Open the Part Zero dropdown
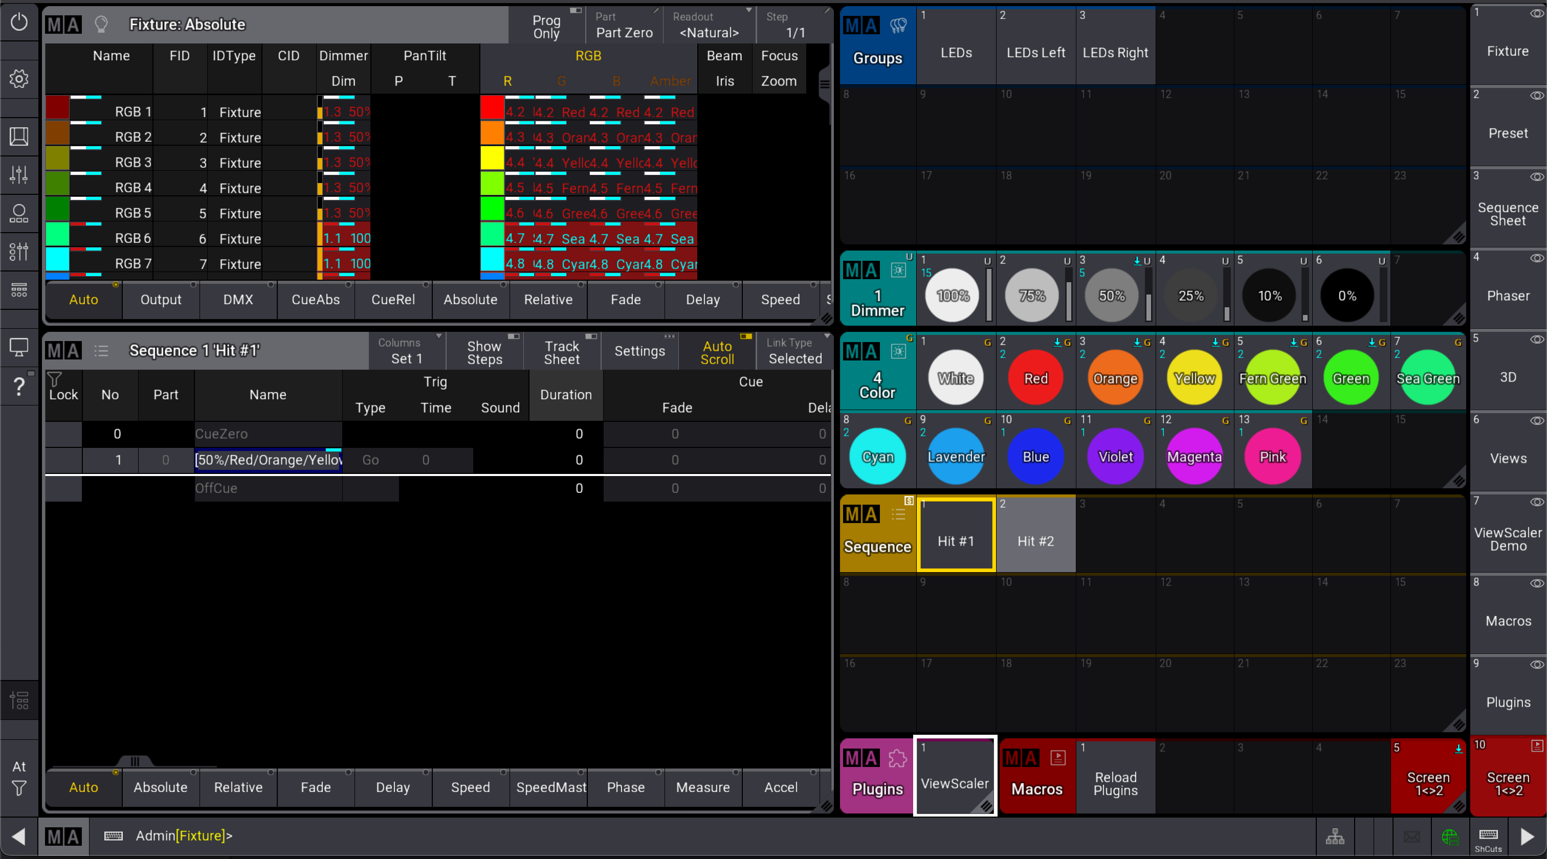Image resolution: width=1547 pixels, height=859 pixels. (625, 26)
